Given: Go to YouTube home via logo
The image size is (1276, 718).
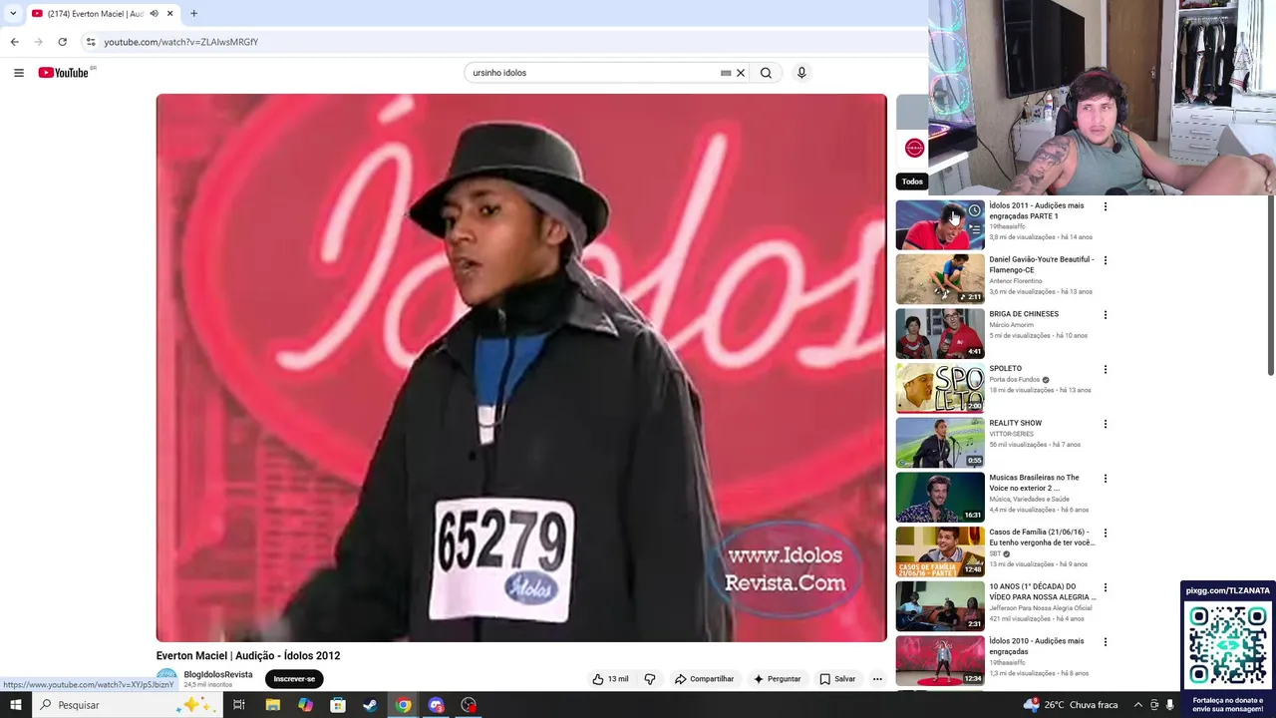Looking at the screenshot, I should [66, 73].
